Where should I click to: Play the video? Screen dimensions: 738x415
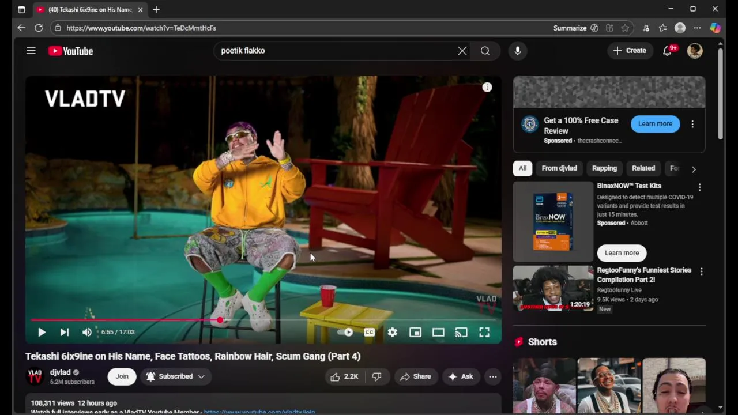click(x=42, y=332)
